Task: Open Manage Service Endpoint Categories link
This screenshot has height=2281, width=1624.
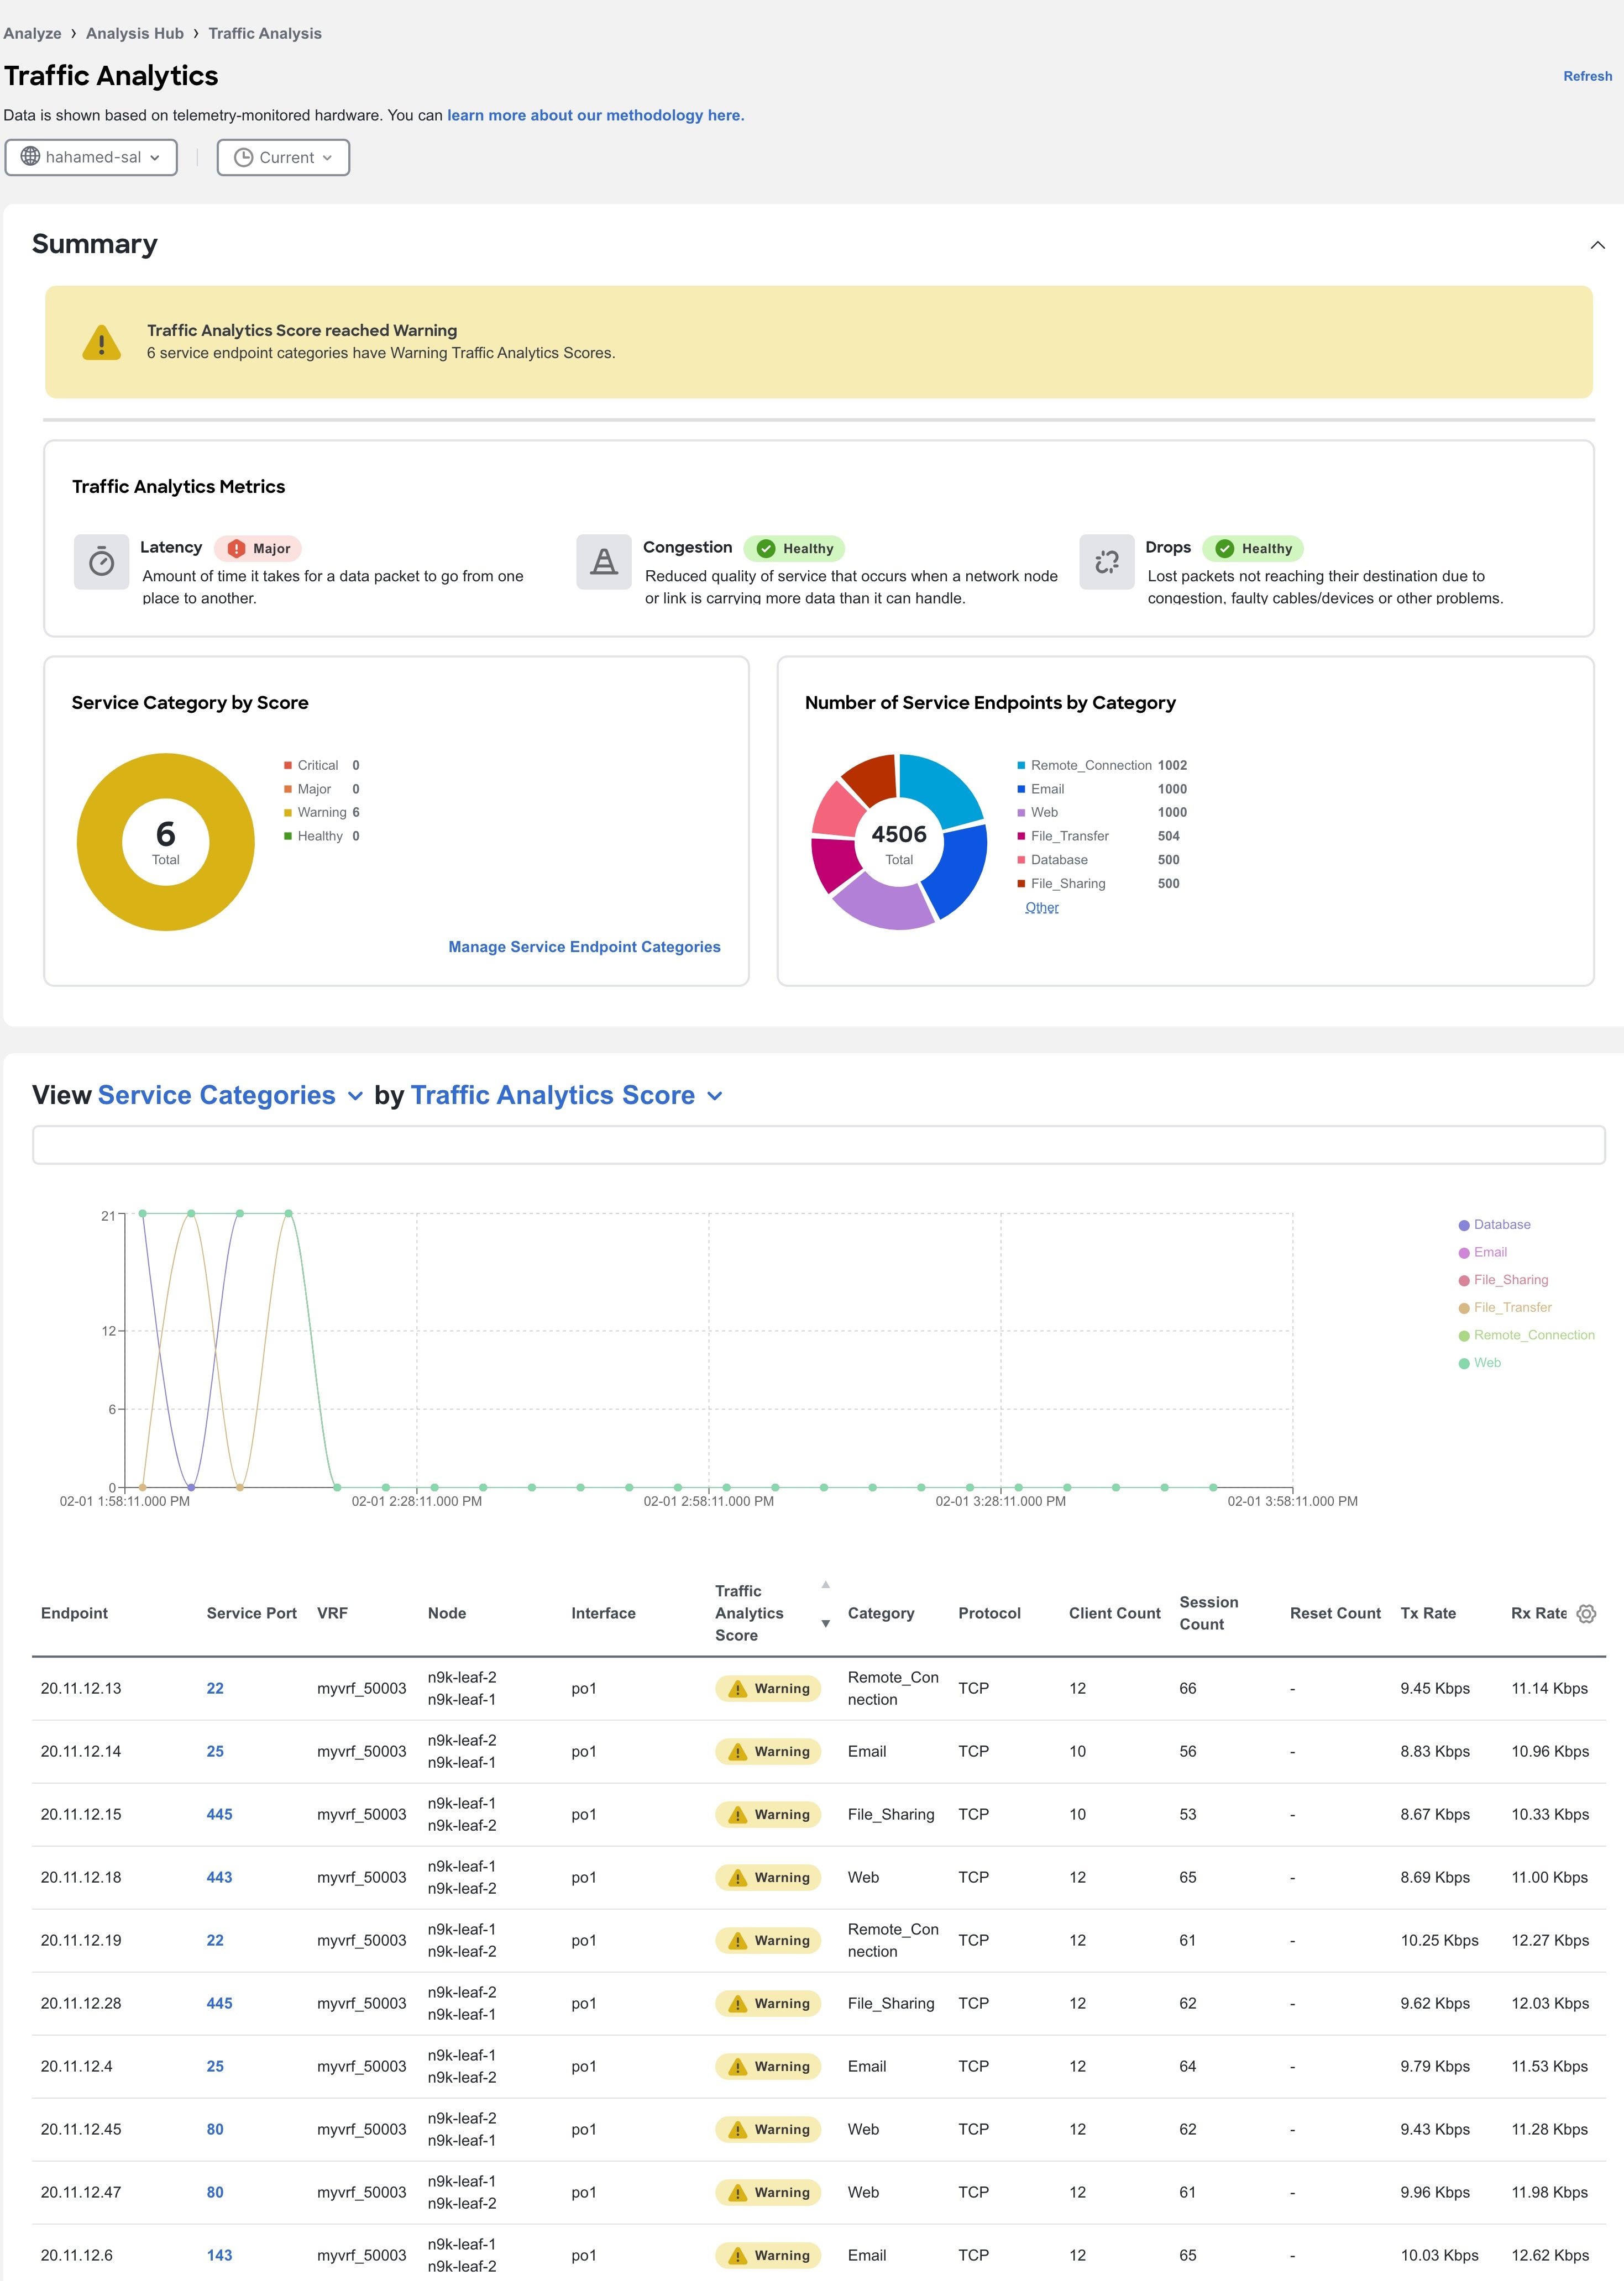Action: [x=584, y=947]
